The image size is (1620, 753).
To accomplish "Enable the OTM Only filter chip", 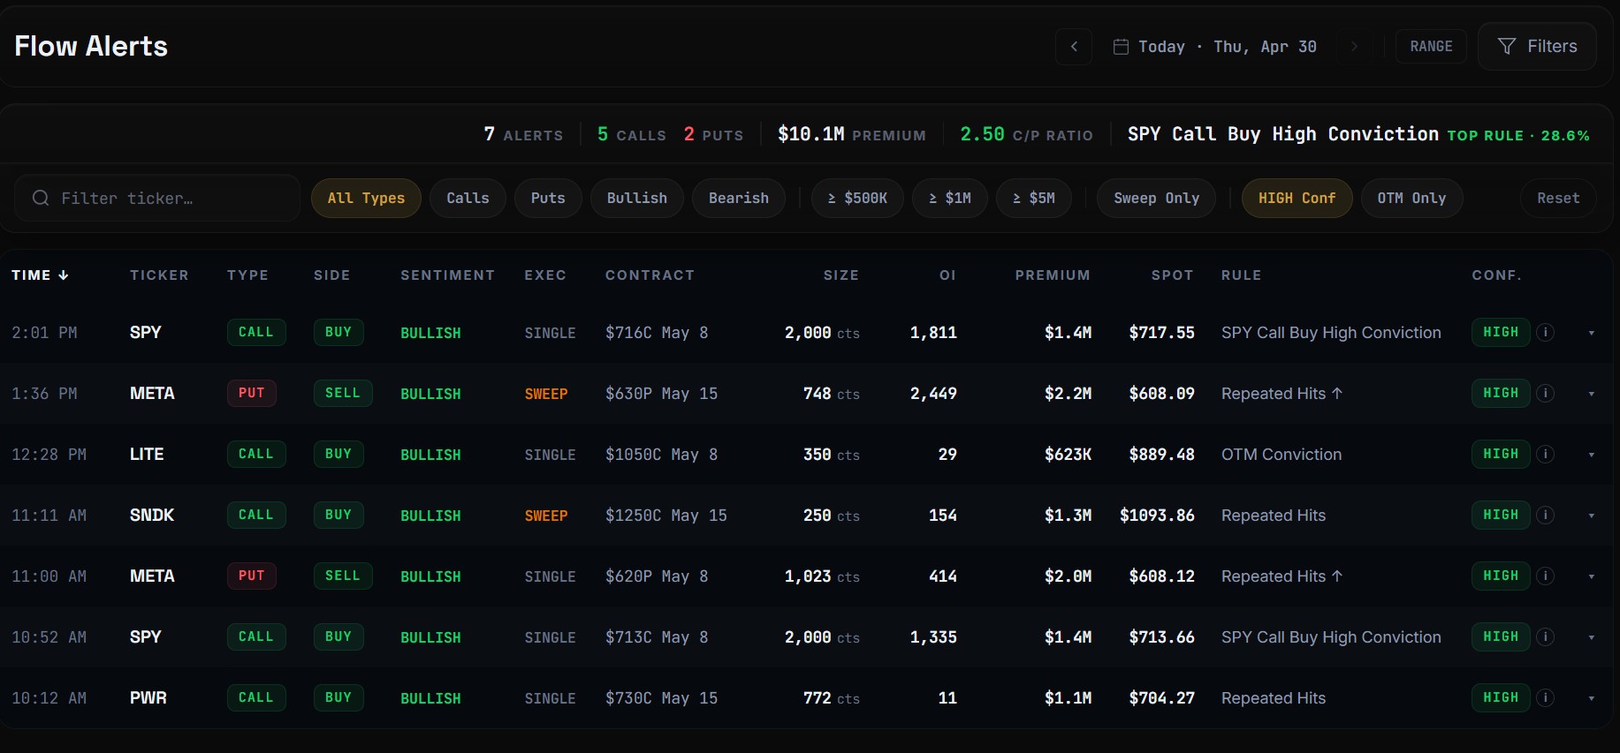I will [x=1411, y=198].
